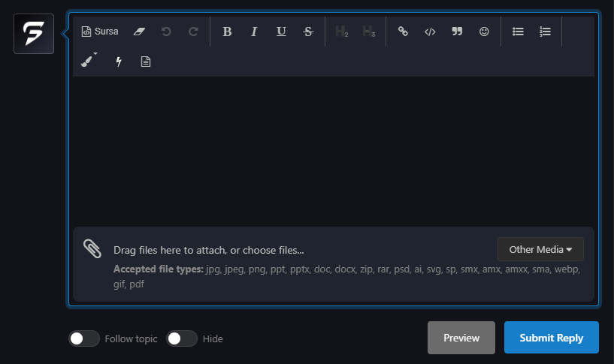Screen dimensions: 614x364
Task: Click the document page icon
Action: pyautogui.click(x=146, y=62)
